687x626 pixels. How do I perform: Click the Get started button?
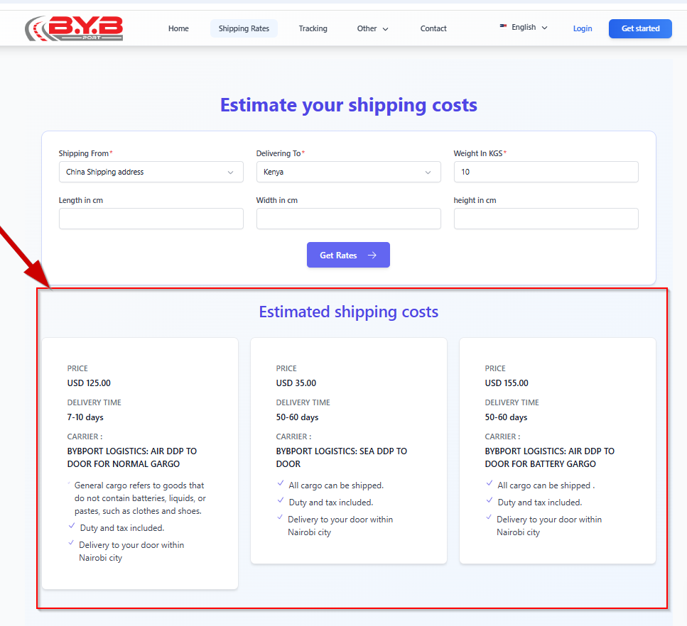[640, 28]
